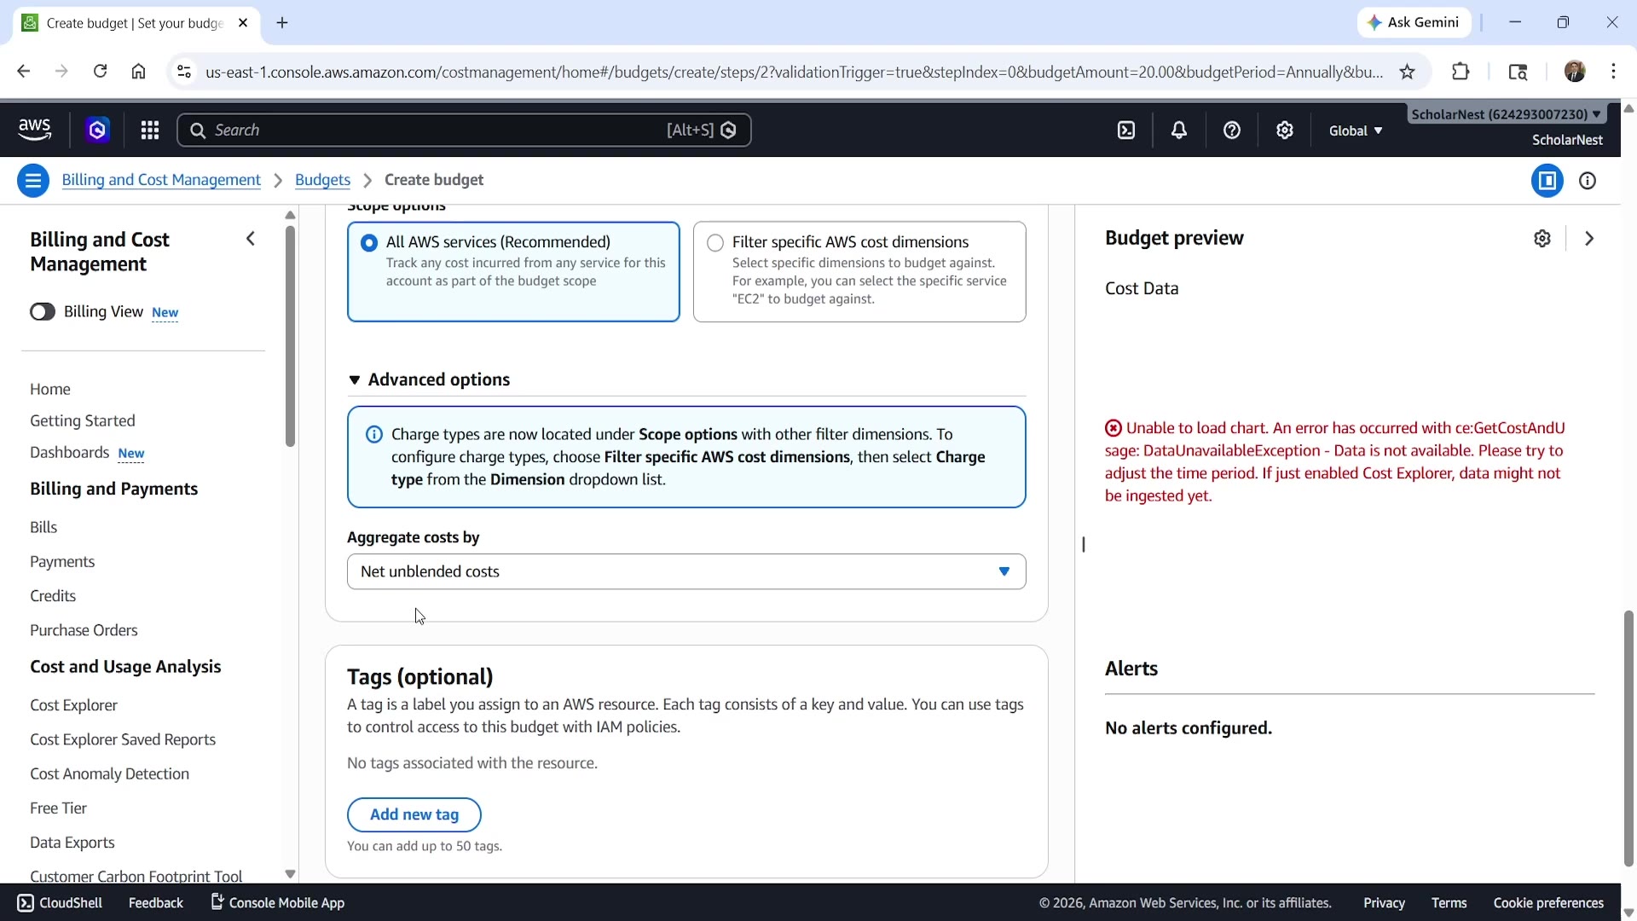The image size is (1637, 921).
Task: Select All AWS services (Recommended) radio
Action: (x=369, y=243)
